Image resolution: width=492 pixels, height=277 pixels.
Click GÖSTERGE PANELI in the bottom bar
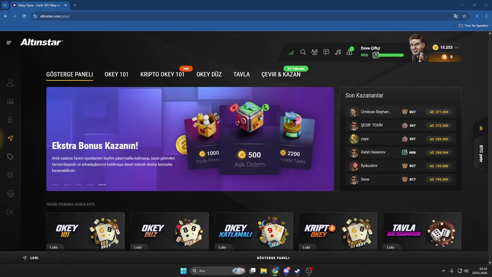pyautogui.click(x=273, y=258)
